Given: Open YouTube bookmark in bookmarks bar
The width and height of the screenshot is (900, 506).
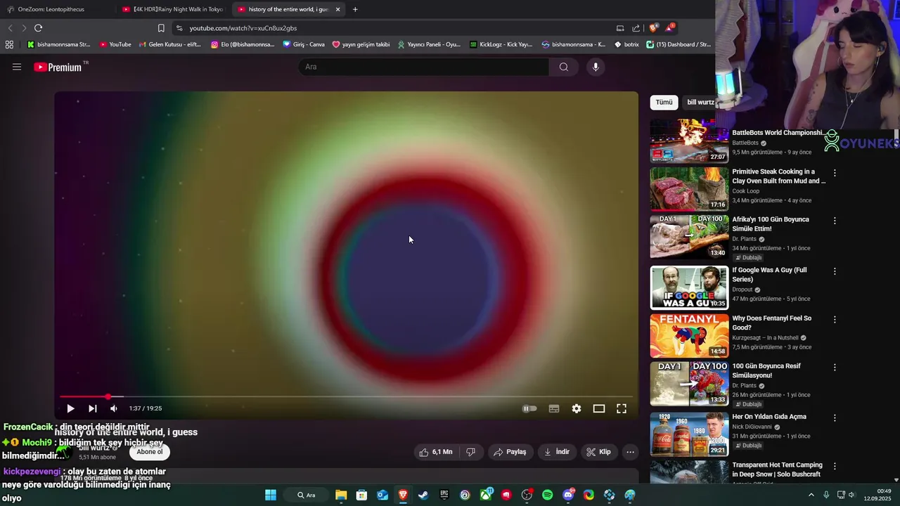Looking at the screenshot, I should 115,44.
